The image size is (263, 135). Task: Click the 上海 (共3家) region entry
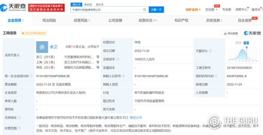point(45,62)
